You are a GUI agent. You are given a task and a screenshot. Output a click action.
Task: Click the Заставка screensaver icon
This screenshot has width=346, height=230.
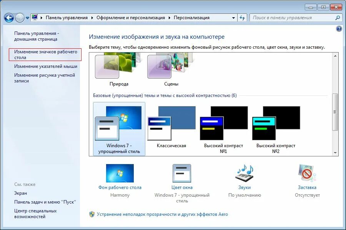point(307,173)
